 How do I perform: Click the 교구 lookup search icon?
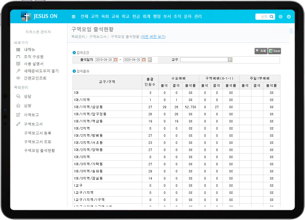[x=230, y=60]
